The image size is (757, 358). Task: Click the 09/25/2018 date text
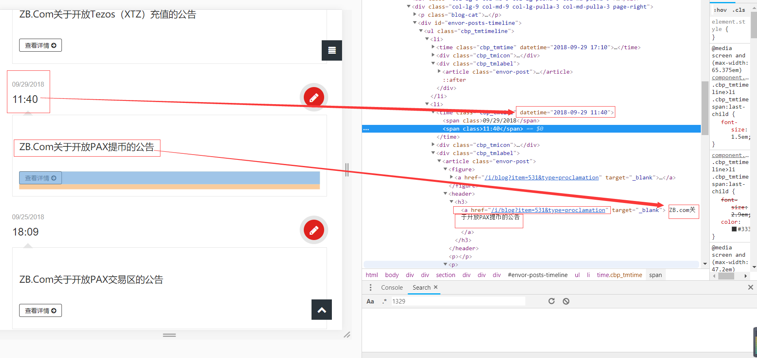pyautogui.click(x=28, y=217)
